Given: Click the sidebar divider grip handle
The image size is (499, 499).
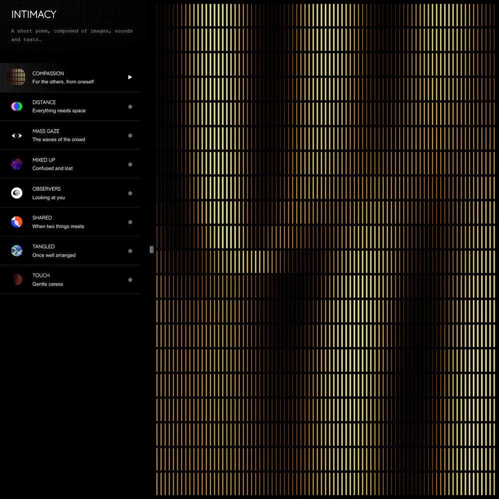Looking at the screenshot, I should point(152,249).
